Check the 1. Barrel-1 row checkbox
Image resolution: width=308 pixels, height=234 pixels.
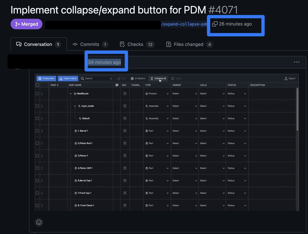[x=37, y=131]
